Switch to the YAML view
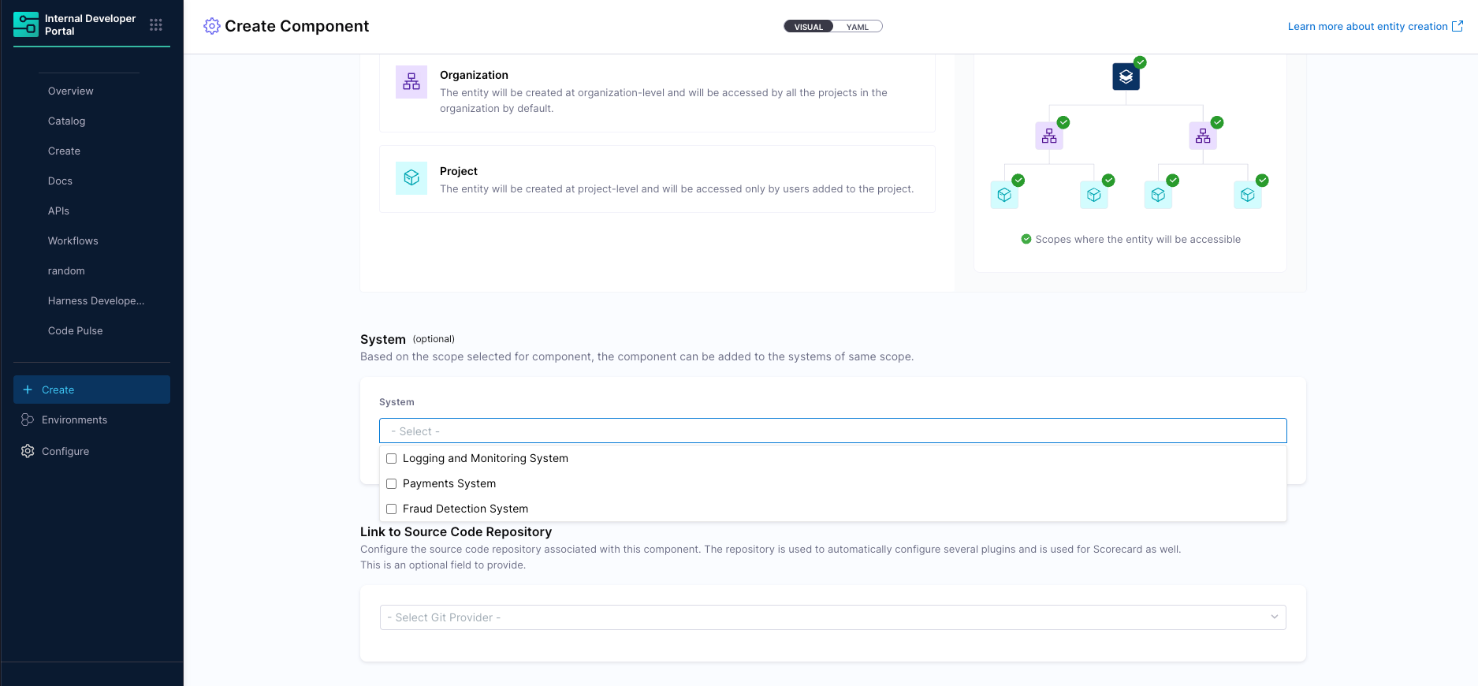Viewport: 1478px width, 686px height. click(x=857, y=27)
